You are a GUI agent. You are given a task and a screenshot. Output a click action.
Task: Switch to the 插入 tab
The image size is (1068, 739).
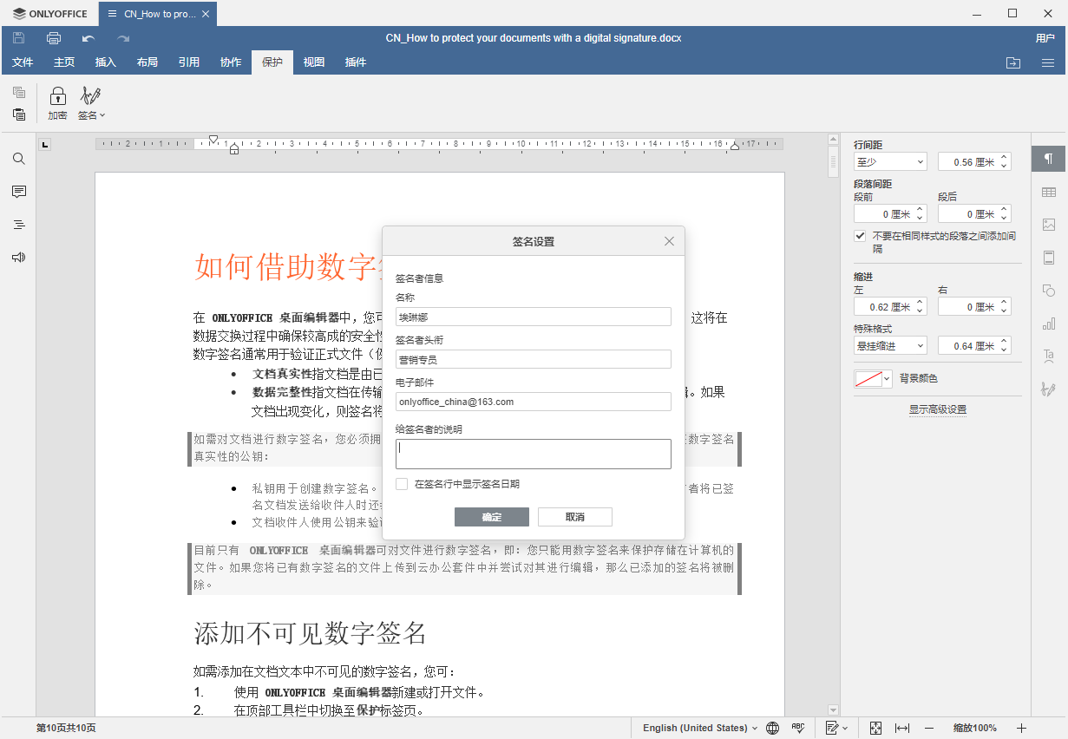click(x=106, y=62)
